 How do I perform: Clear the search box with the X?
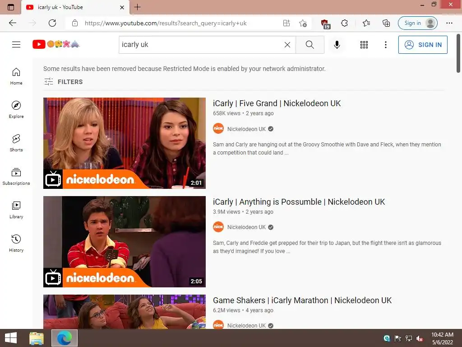click(287, 45)
